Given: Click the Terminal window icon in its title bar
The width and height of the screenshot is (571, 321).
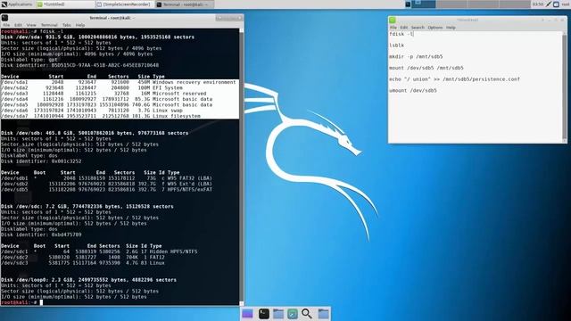Looking at the screenshot, I should (x=5, y=18).
